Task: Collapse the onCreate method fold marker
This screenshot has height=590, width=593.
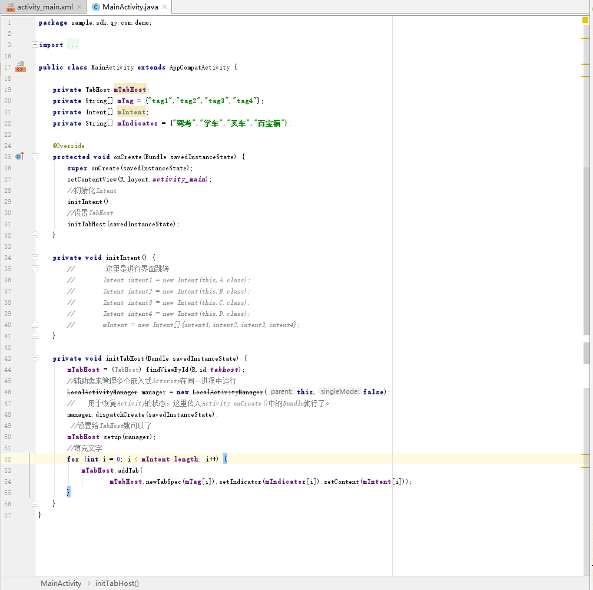Action: pos(35,157)
